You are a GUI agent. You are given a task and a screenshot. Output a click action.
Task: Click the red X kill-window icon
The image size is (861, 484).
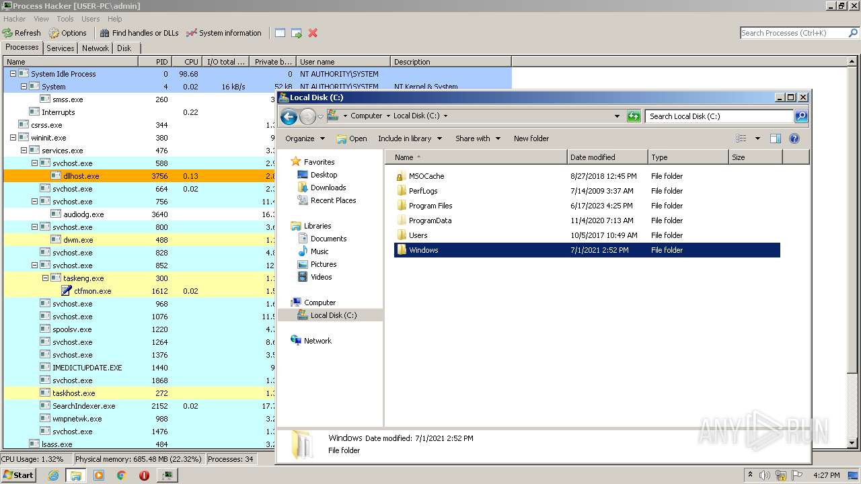pyautogui.click(x=313, y=33)
